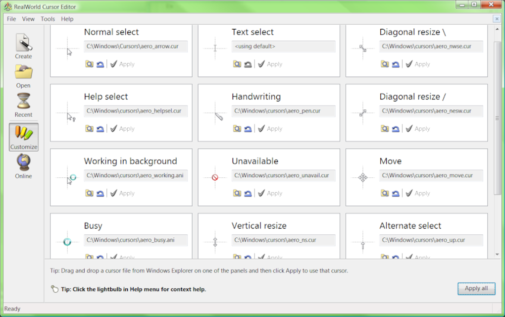
Task: Reset Handwriting cursor to default
Action: tap(248, 129)
